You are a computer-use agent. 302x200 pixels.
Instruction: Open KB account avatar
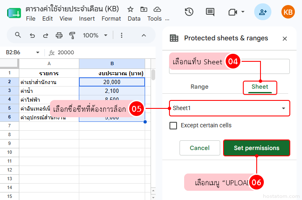(288, 12)
